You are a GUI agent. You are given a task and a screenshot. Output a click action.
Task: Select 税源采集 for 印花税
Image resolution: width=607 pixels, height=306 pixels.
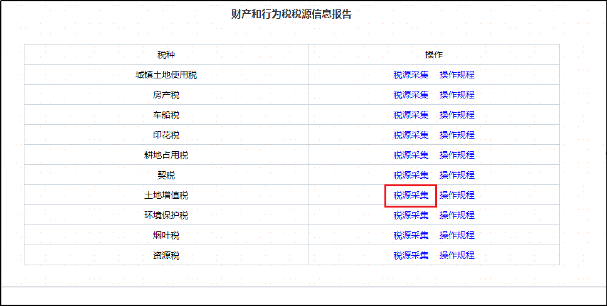coord(411,135)
